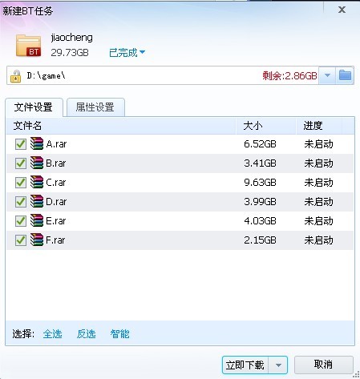Viewport: 360px width, 379px height.
Task: Click the lock icon beside D:\game\ path
Action: (x=15, y=76)
